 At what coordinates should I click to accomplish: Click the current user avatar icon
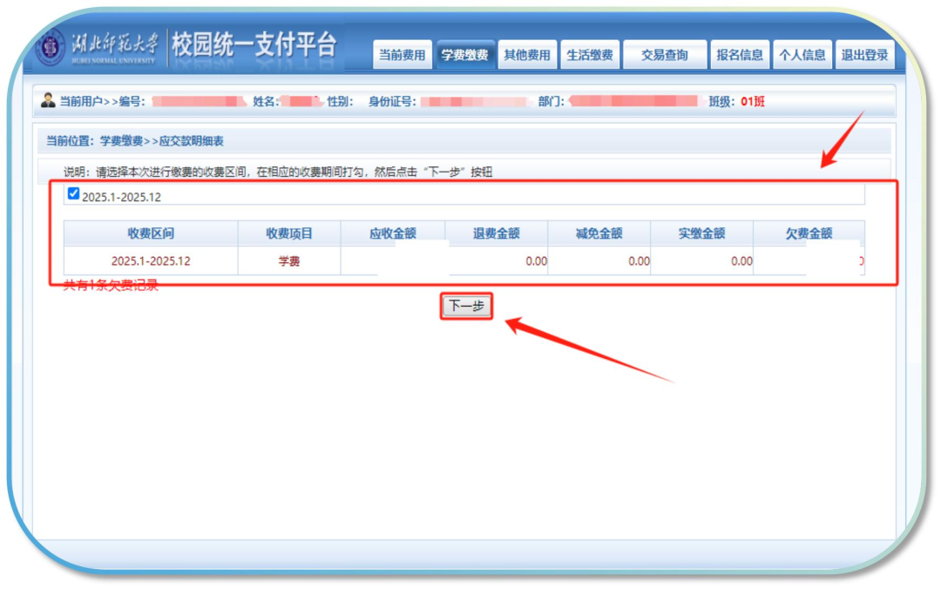coord(48,100)
